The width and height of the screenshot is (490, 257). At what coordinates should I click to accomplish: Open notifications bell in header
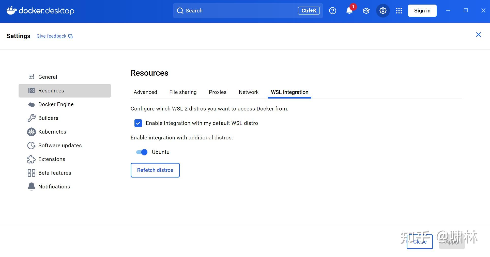click(349, 11)
